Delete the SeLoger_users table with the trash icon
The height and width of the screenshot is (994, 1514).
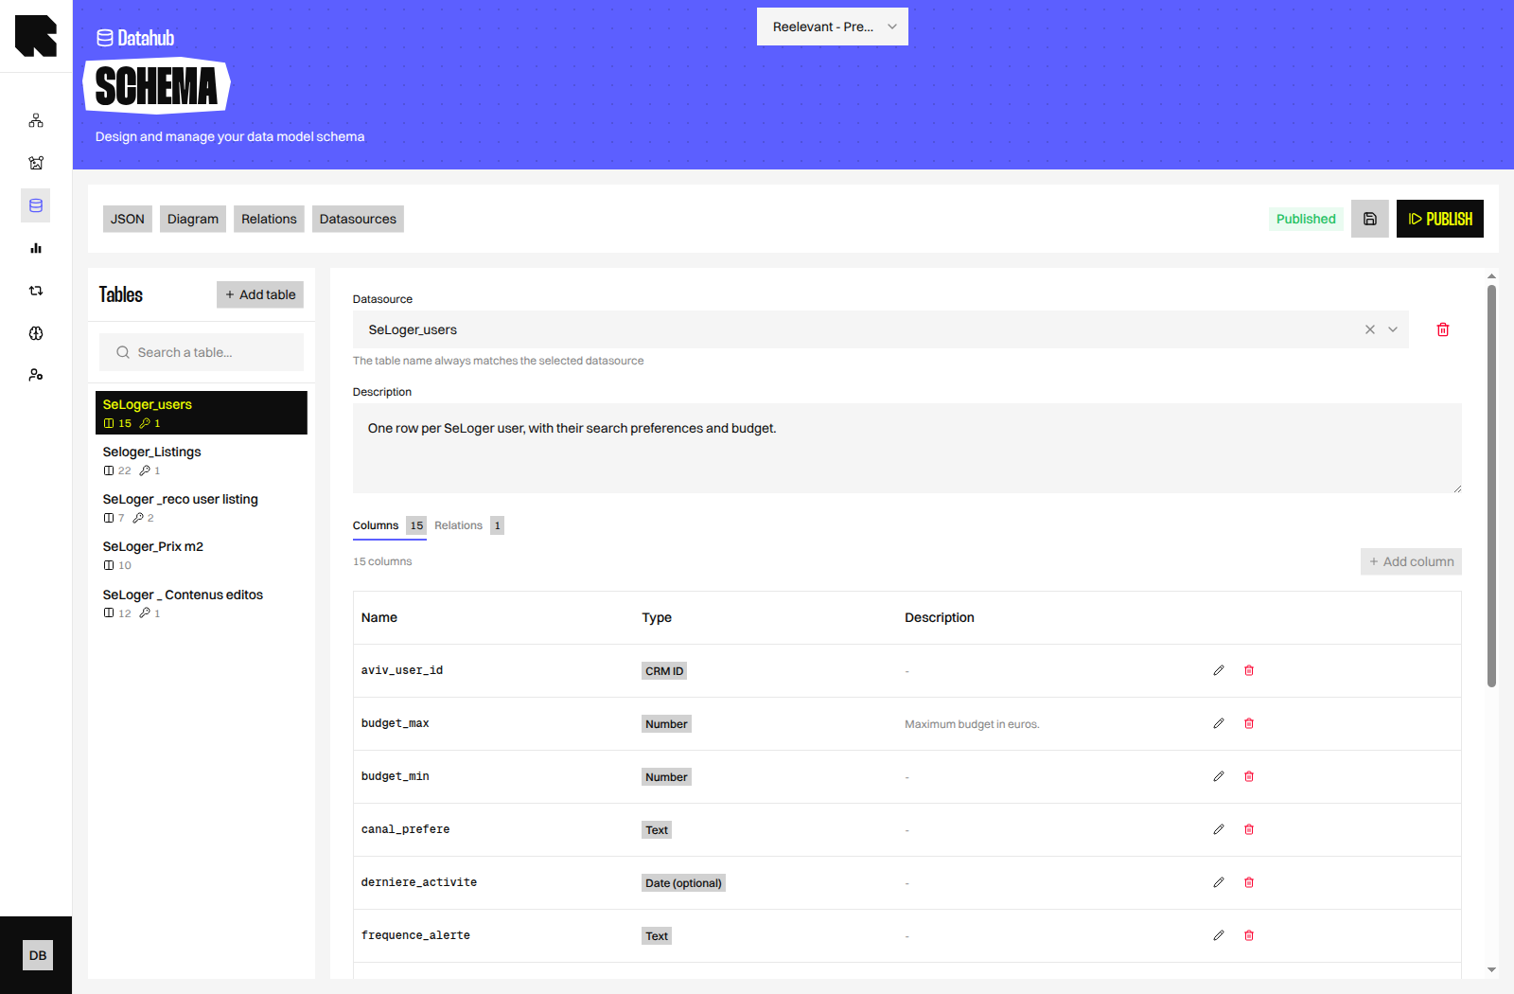[1443, 329]
